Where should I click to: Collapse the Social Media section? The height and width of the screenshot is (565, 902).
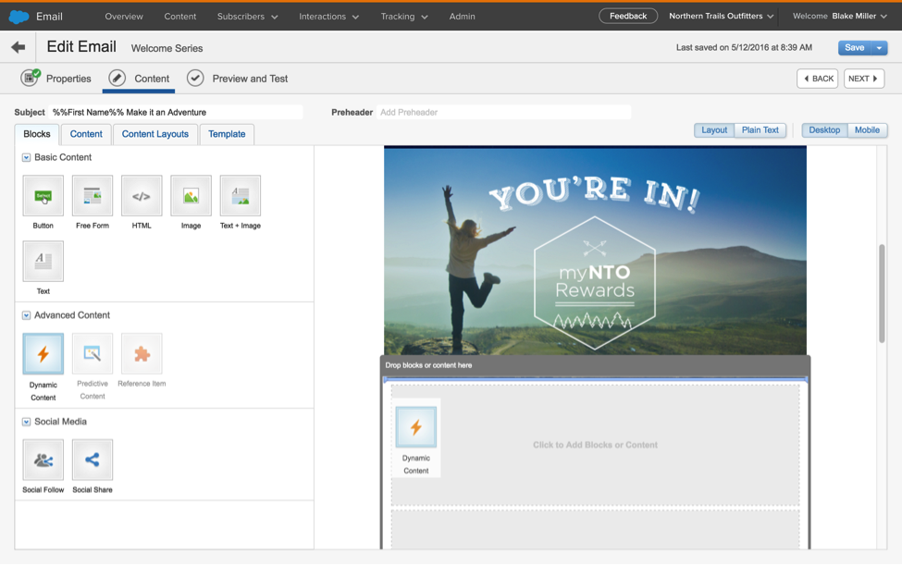[27, 422]
